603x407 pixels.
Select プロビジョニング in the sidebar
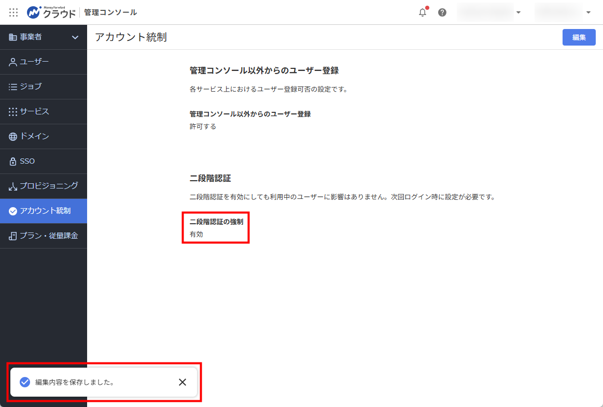pyautogui.click(x=44, y=186)
